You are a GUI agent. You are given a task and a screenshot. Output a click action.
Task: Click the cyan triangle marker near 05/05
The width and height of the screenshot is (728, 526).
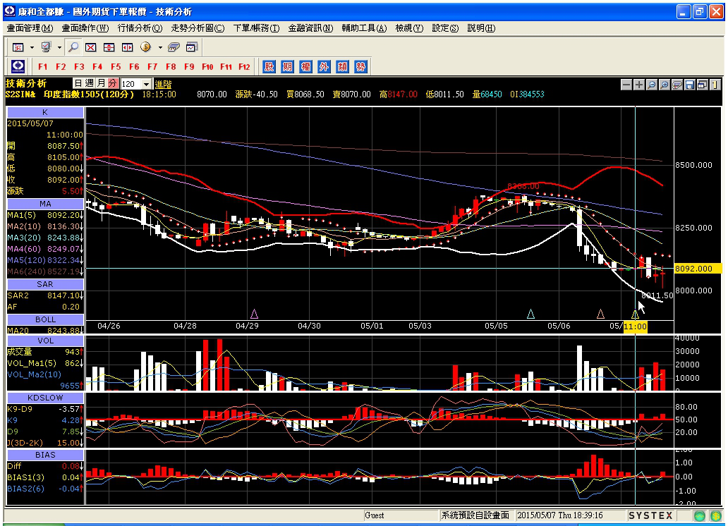530,314
